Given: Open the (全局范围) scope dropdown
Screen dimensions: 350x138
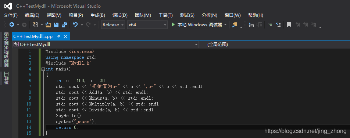Looking at the screenshot, I should 275,45.
